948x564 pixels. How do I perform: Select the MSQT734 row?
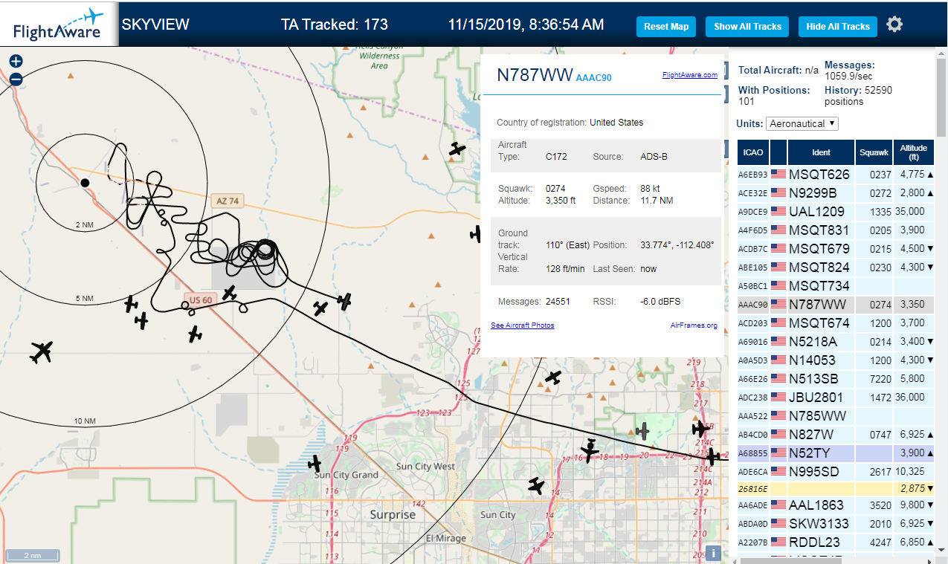click(836, 286)
